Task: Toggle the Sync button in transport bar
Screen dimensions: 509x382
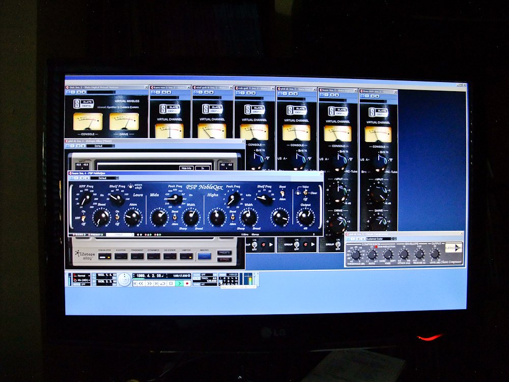Action: pyautogui.click(x=196, y=284)
